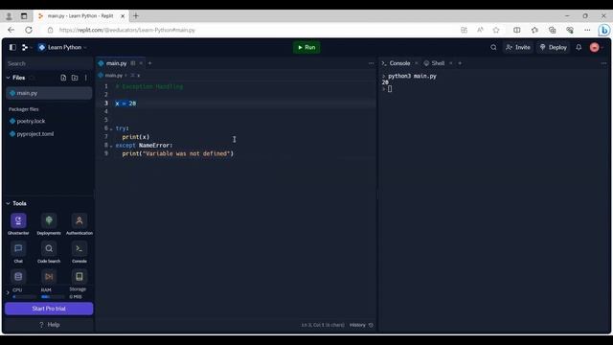Screen dimensions: 613x345
Task: Add page to favorites star
Action: pos(496,30)
